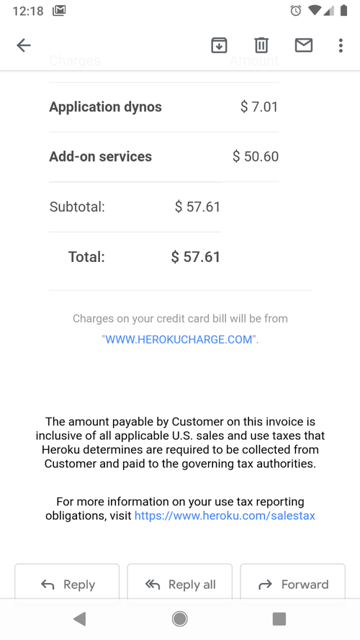The height and width of the screenshot is (640, 360).
Task: Delete the email using the trash icon
Action: coord(261,45)
